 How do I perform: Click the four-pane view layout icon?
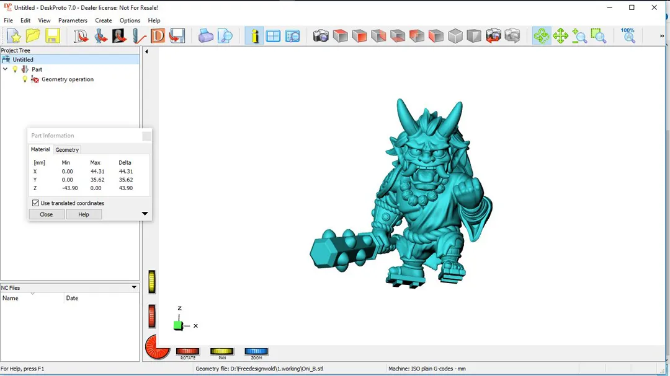point(273,36)
